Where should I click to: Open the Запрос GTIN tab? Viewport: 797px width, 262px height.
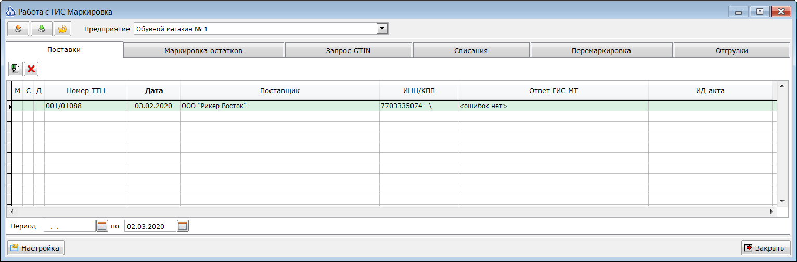click(349, 50)
